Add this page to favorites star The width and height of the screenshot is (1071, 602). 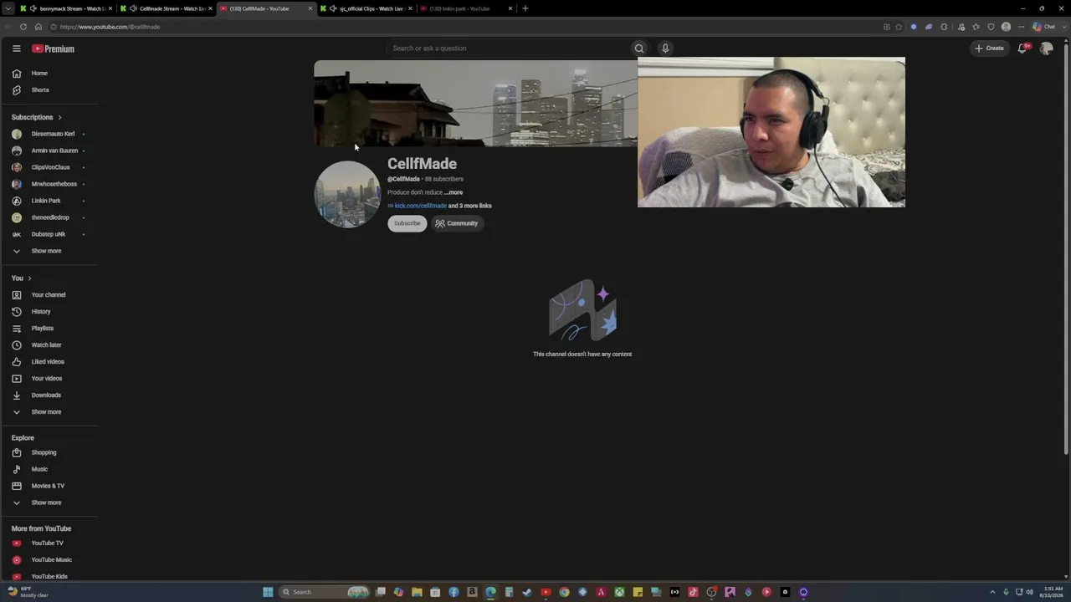tap(899, 27)
